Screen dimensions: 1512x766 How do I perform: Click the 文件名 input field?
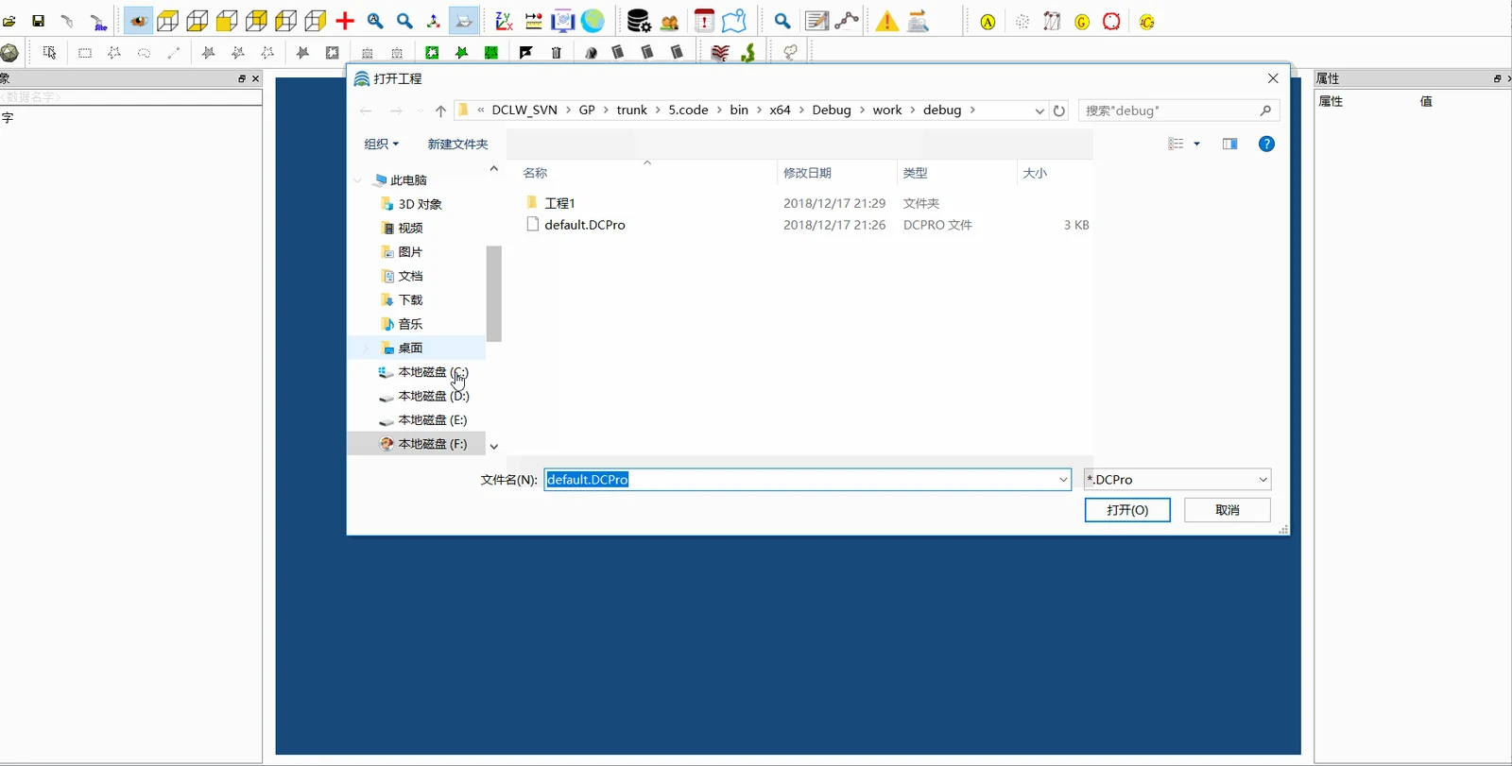[x=807, y=480]
